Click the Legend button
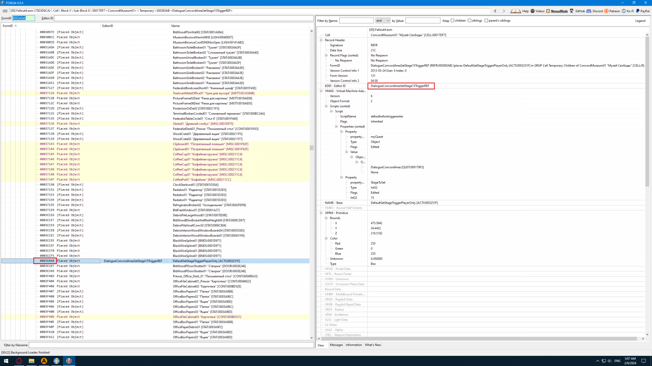The height and width of the screenshot is (366, 652). [x=640, y=21]
